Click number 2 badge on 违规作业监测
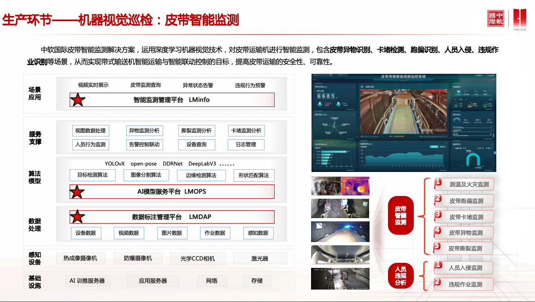The image size is (535, 302). [x=438, y=282]
